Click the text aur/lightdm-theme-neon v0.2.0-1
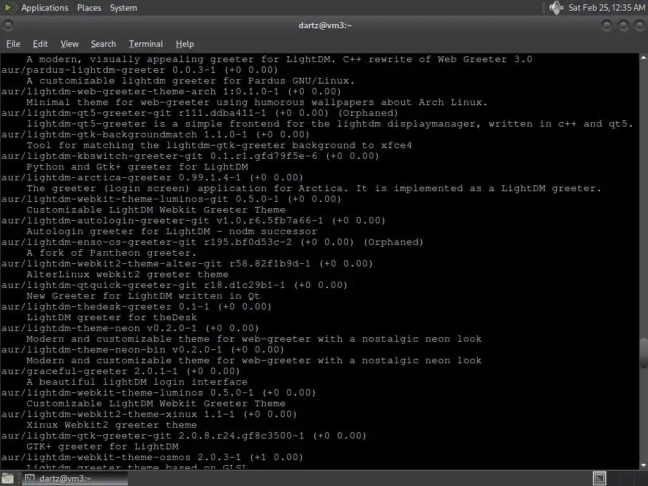 99,328
